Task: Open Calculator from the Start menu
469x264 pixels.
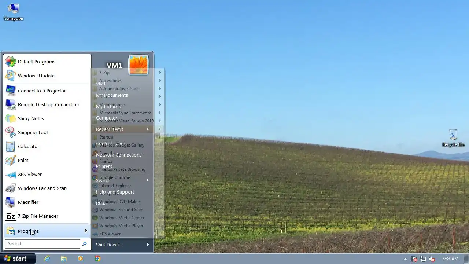Action: coord(47,146)
